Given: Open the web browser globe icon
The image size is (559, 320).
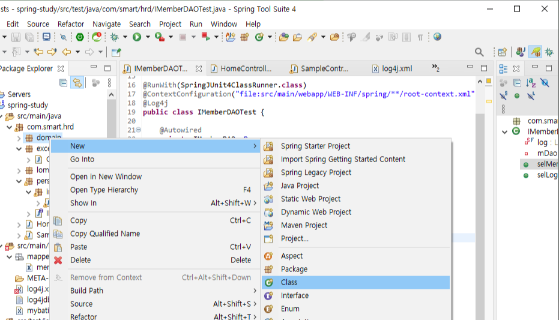Looking at the screenshot, I should [x=438, y=37].
